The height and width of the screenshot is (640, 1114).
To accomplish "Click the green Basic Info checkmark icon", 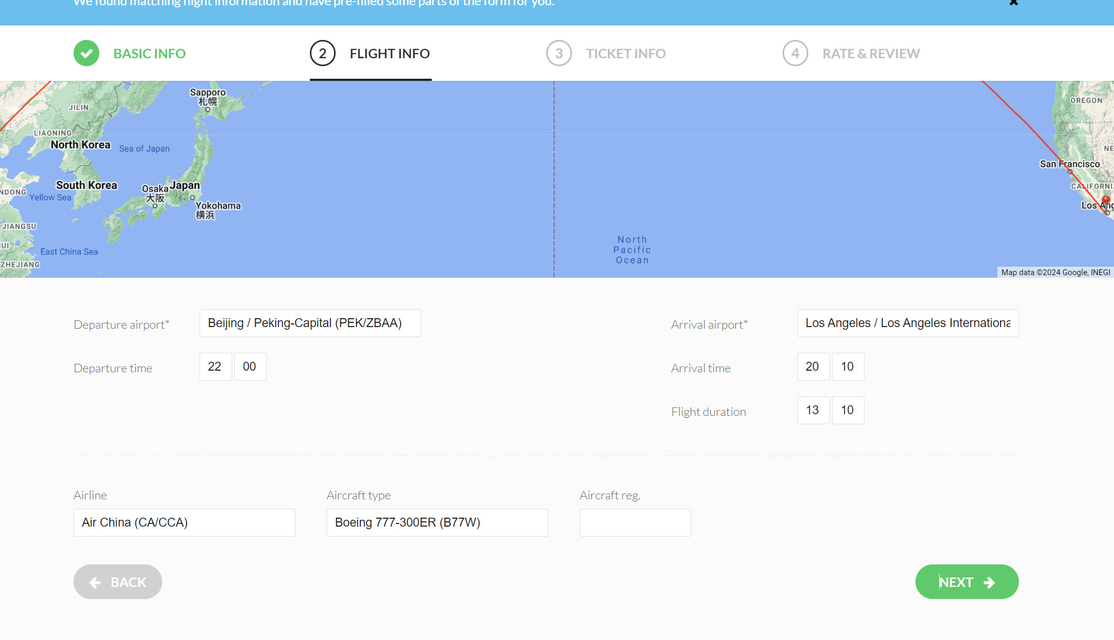I will coord(86,53).
